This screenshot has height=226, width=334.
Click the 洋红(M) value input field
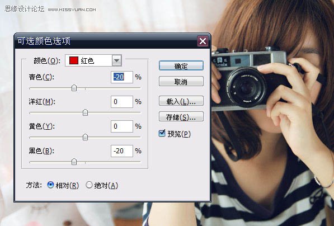tap(122, 102)
